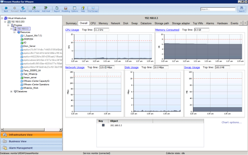This screenshot has width=248, height=155.
Task: Click the Memory Consumed top line field
Action: pos(202,30)
